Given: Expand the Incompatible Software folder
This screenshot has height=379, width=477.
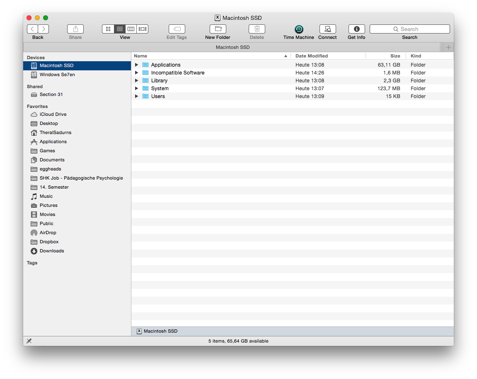Looking at the screenshot, I should (x=137, y=72).
